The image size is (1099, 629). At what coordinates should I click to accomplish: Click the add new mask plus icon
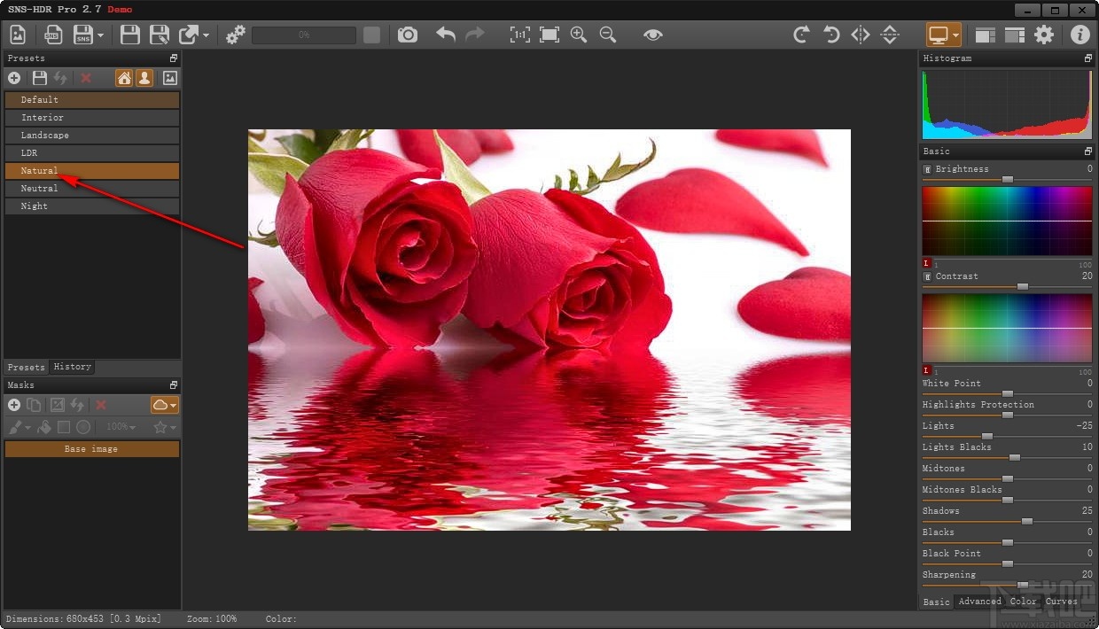pos(14,405)
